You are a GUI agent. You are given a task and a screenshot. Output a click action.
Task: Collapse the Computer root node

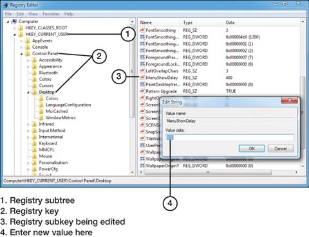8,22
